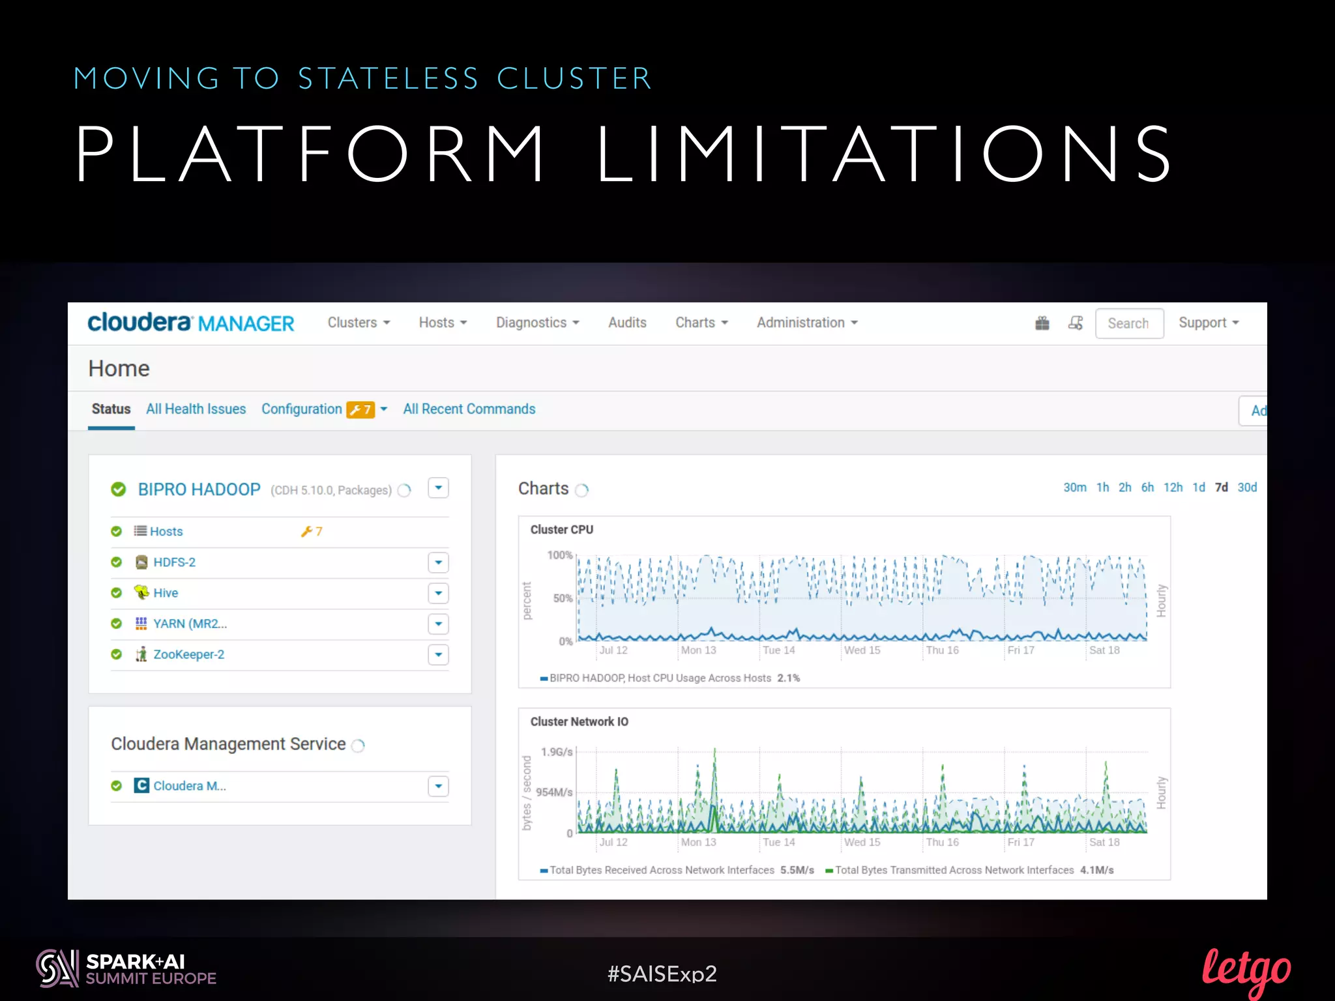This screenshot has width=1335, height=1001.
Task: Click the YARN service icon
Action: pyautogui.click(x=141, y=624)
